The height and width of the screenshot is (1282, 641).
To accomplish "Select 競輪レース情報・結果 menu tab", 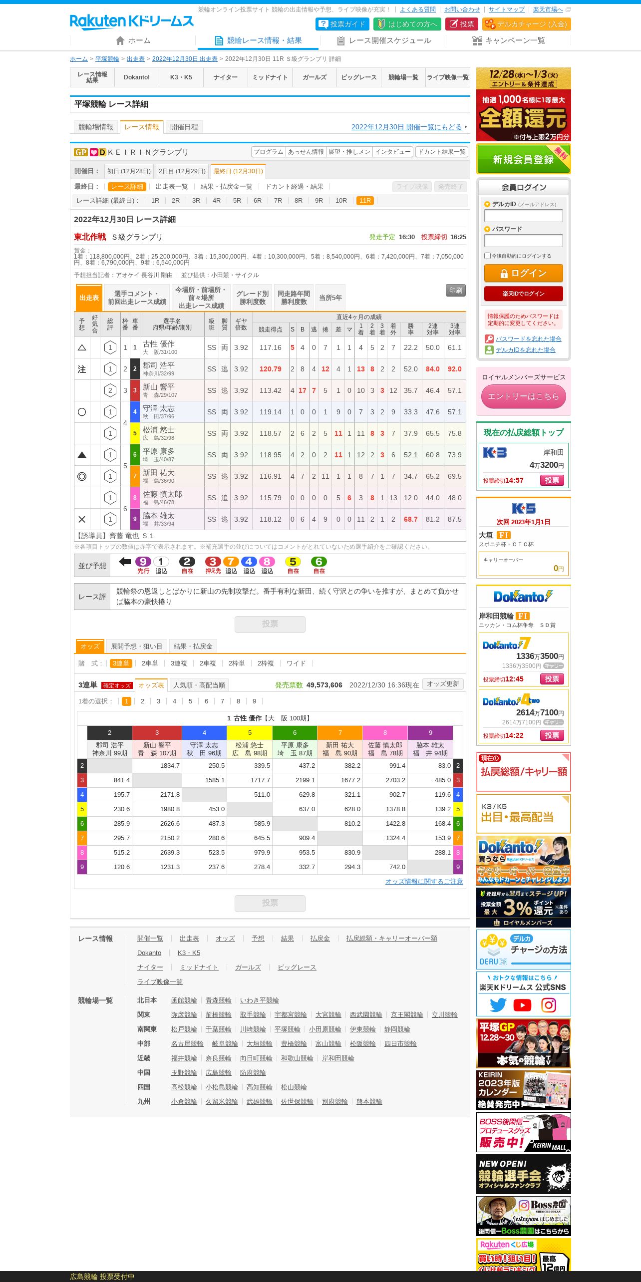I will (x=258, y=40).
